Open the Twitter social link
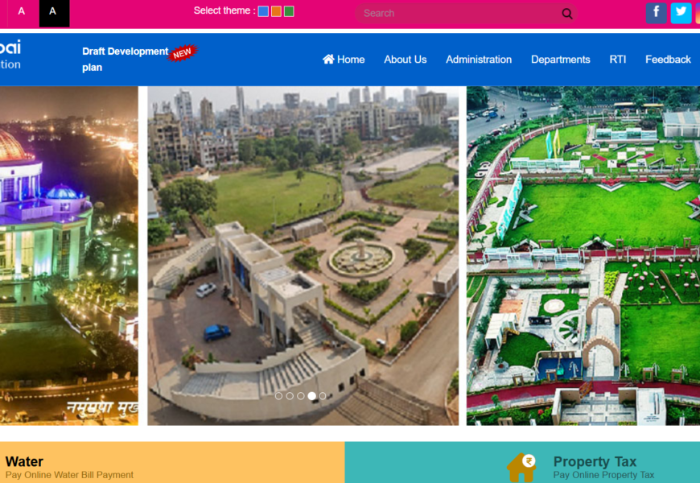The height and width of the screenshot is (483, 700). pos(681,13)
